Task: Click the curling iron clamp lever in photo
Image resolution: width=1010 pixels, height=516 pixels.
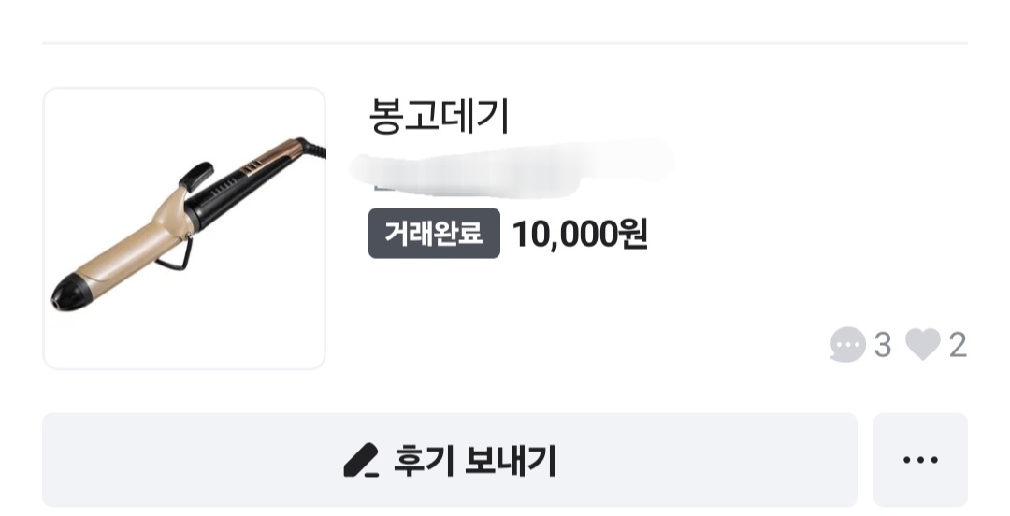Action: [x=196, y=174]
